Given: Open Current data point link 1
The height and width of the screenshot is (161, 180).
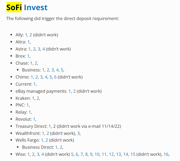Looking at the screenshot, I should pos(34,84).
